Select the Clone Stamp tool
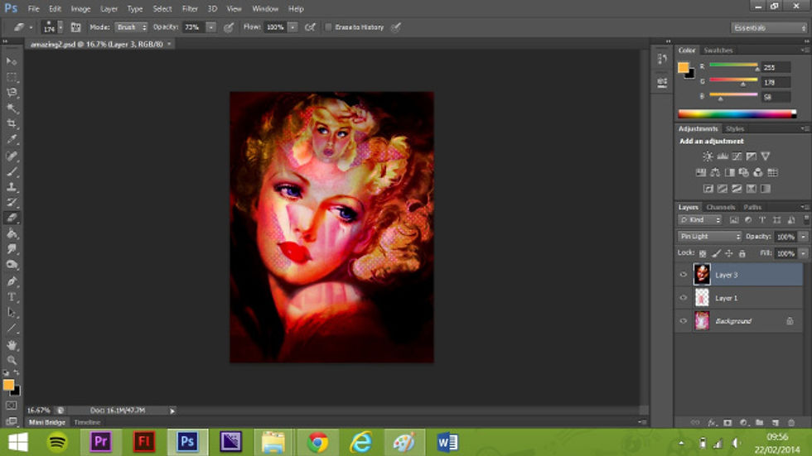The height and width of the screenshot is (456, 812). [12, 187]
